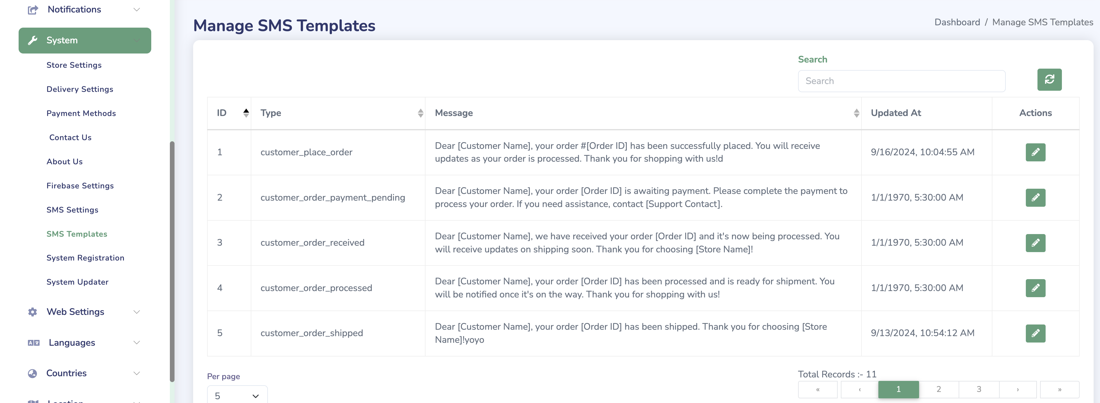Screen dimensions: 1100x403
Task: Click the Dashboard breadcrumb link
Action: [957, 22]
